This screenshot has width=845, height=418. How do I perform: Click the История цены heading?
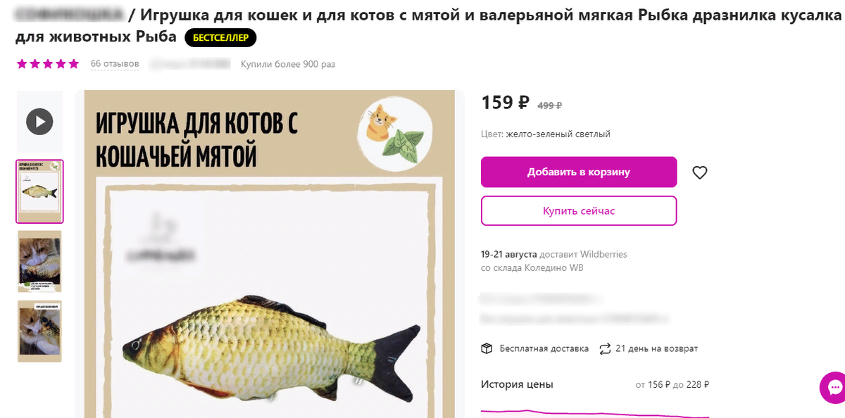point(517,384)
